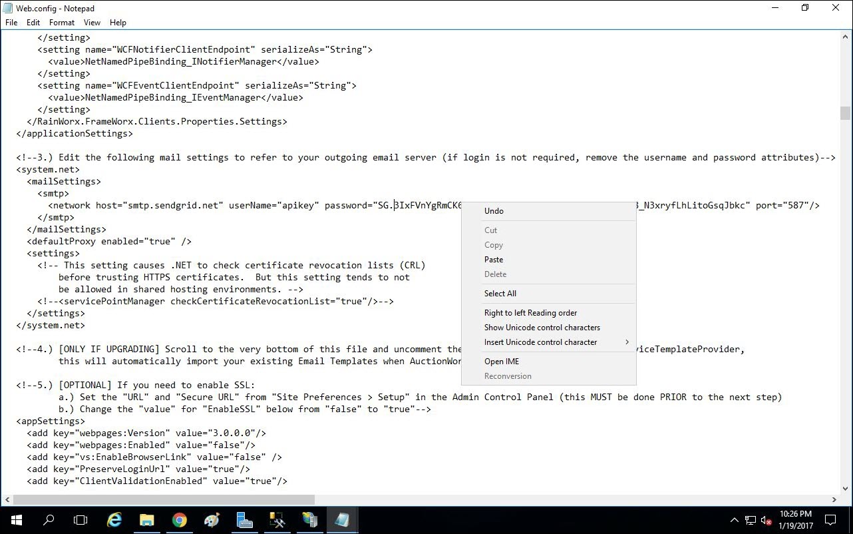Screen dimensions: 853x534
Task: Click the network status tray icon
Action: point(750,520)
